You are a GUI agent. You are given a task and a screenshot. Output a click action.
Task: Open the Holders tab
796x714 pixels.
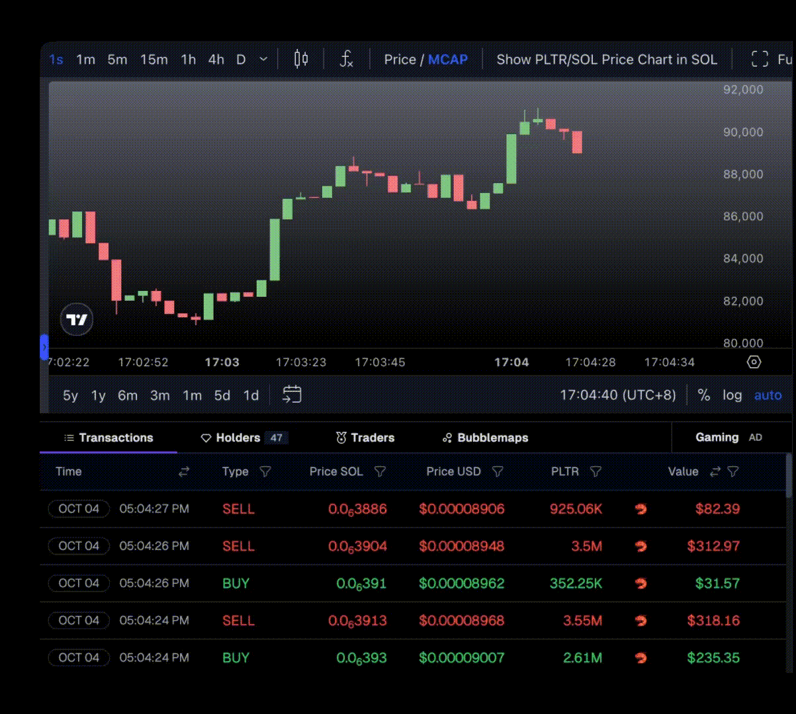click(244, 438)
